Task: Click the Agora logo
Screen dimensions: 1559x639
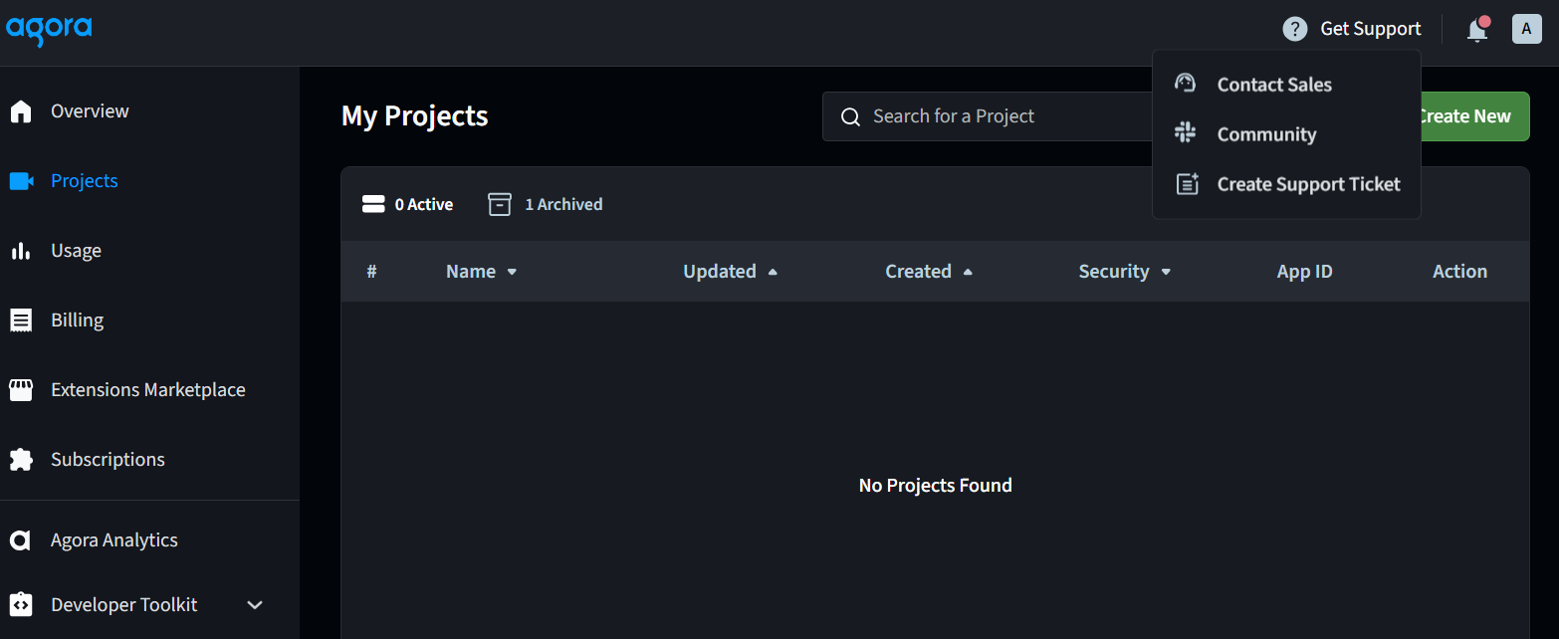Action: 49,29
